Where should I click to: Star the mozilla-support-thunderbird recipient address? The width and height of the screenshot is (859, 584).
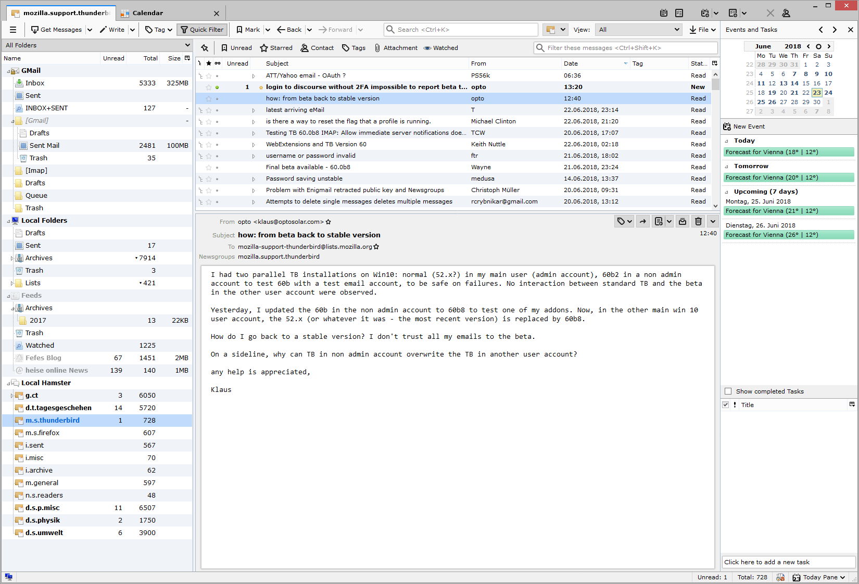tap(376, 247)
